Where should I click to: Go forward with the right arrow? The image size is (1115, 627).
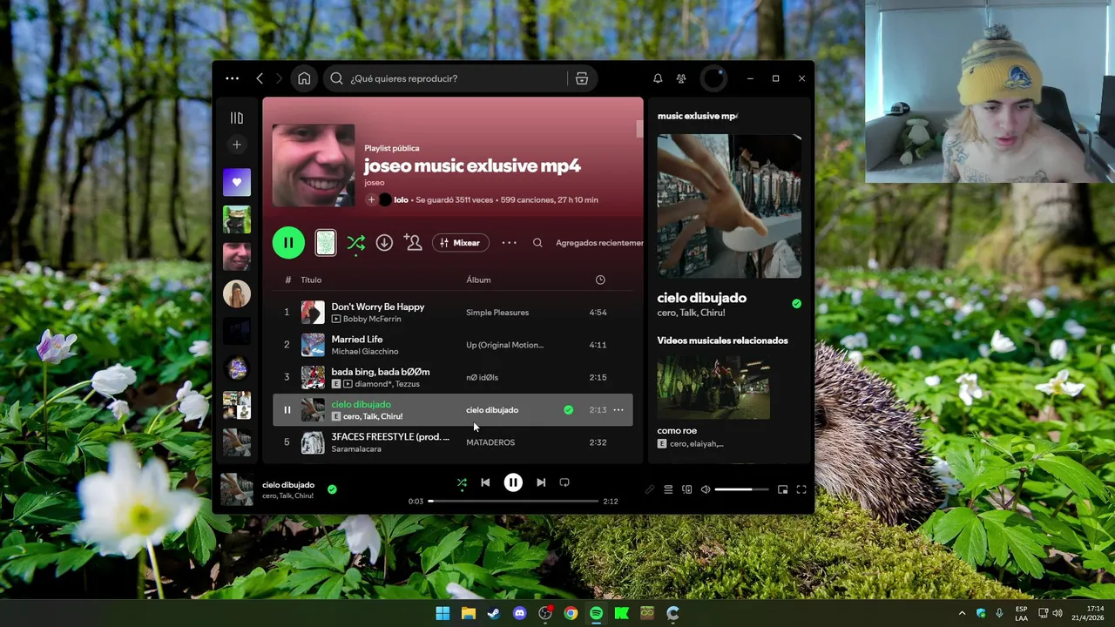point(279,78)
